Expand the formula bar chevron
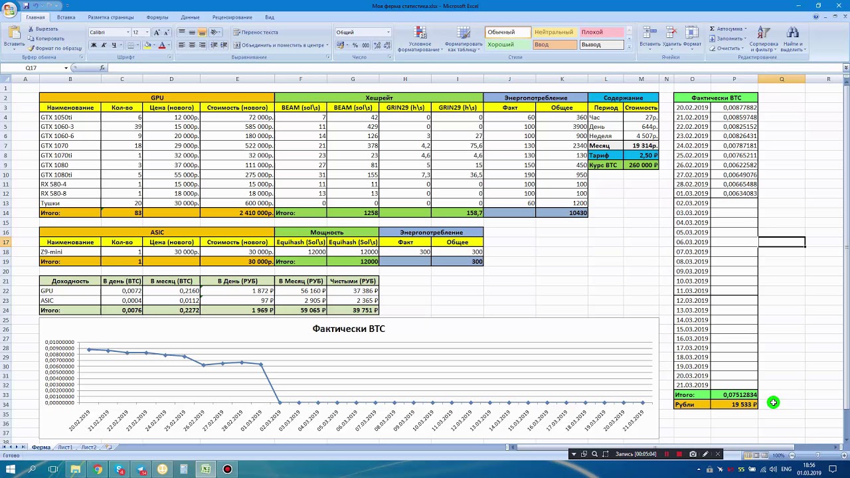The width and height of the screenshot is (850, 478). click(845, 68)
